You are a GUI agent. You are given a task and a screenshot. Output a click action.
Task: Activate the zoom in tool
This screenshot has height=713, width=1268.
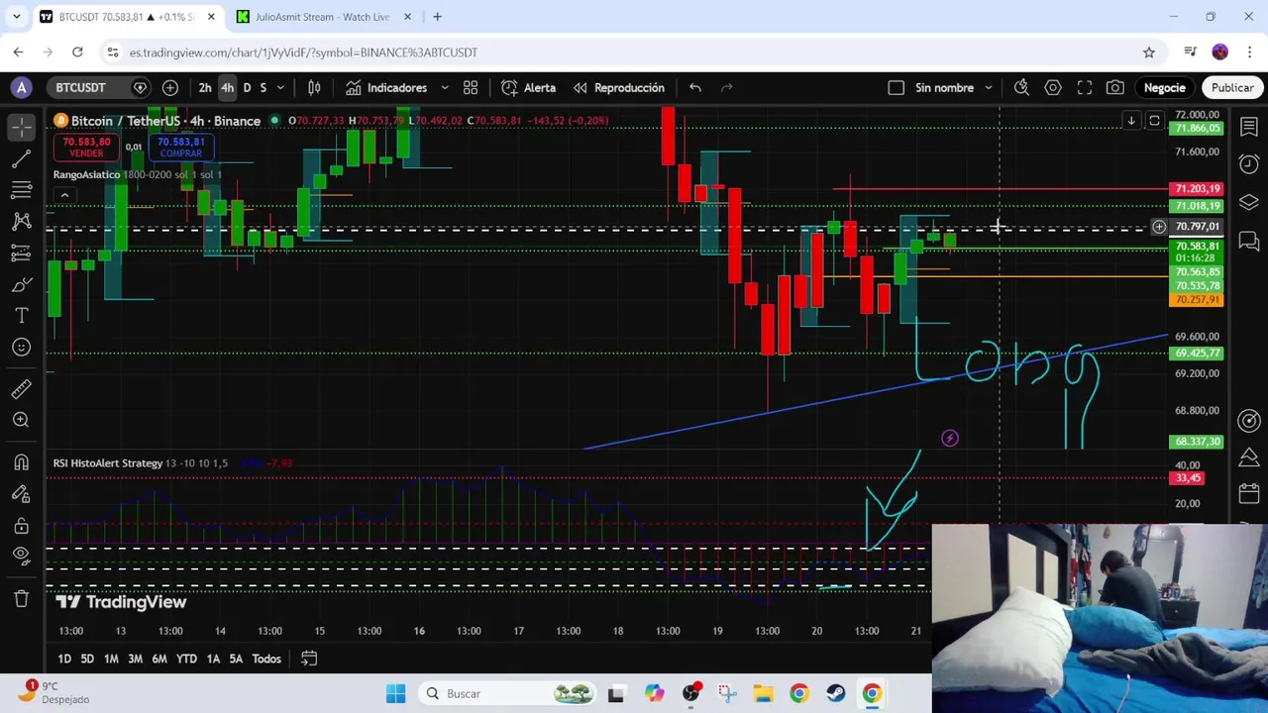pos(21,421)
